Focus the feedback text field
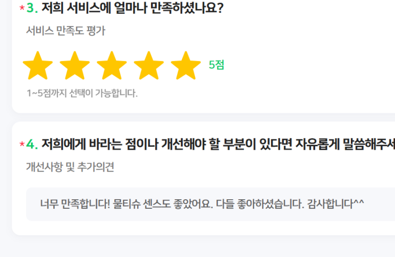This screenshot has height=257, width=395. pyautogui.click(x=211, y=204)
